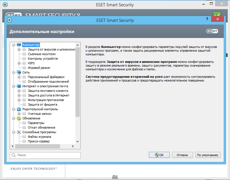The width and height of the screenshot is (230, 180).
Task: Open Защита от фишинга settings
Action: pyautogui.click(x=42, y=104)
